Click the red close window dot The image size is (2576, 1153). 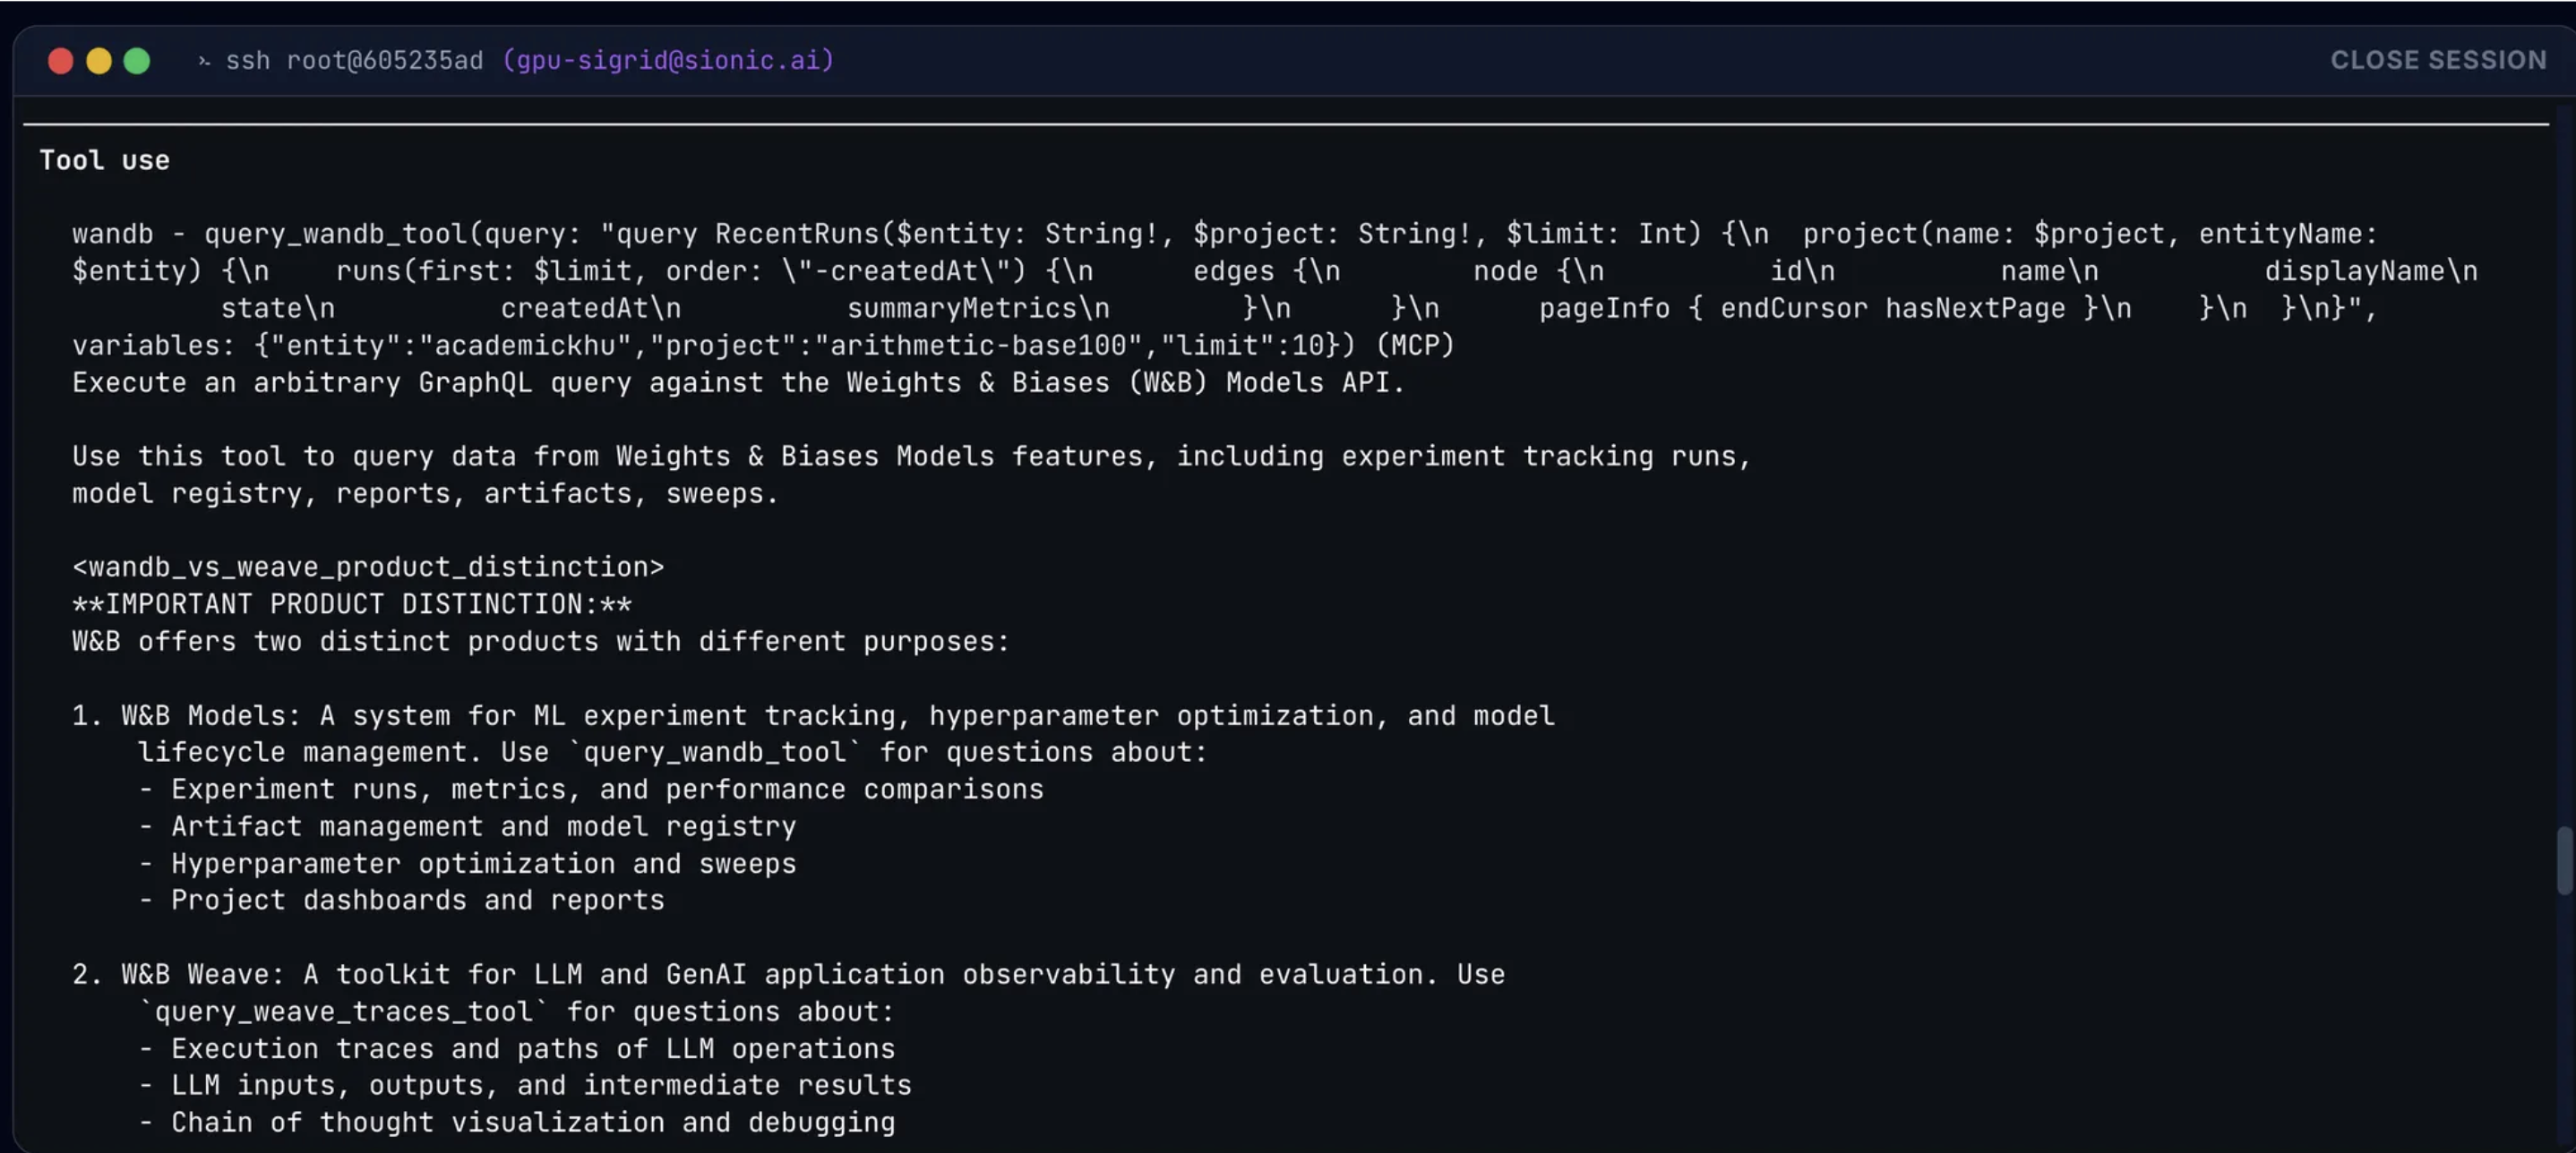tap(60, 61)
